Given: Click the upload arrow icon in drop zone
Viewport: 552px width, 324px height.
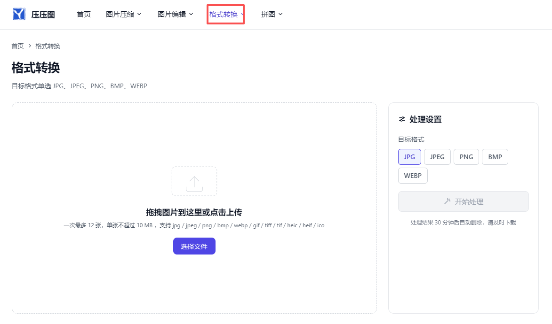Looking at the screenshot, I should point(194,184).
